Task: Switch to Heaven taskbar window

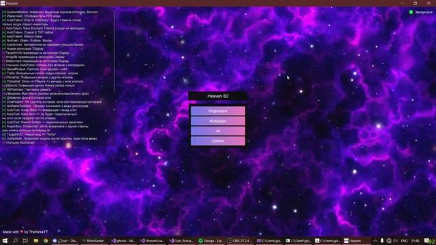Action: tap(357, 241)
